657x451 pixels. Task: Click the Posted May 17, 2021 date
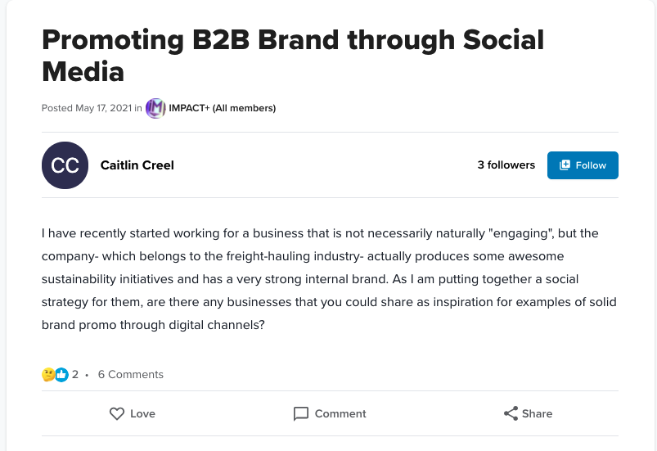coord(86,108)
